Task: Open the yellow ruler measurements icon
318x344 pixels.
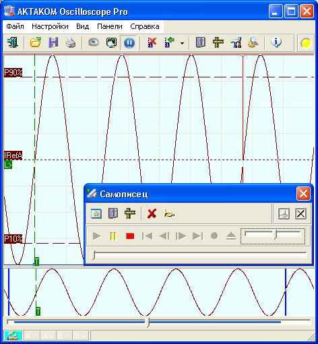Action: coord(218,42)
